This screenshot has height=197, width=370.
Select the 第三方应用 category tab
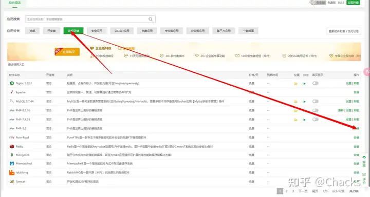pyautogui.click(x=224, y=31)
